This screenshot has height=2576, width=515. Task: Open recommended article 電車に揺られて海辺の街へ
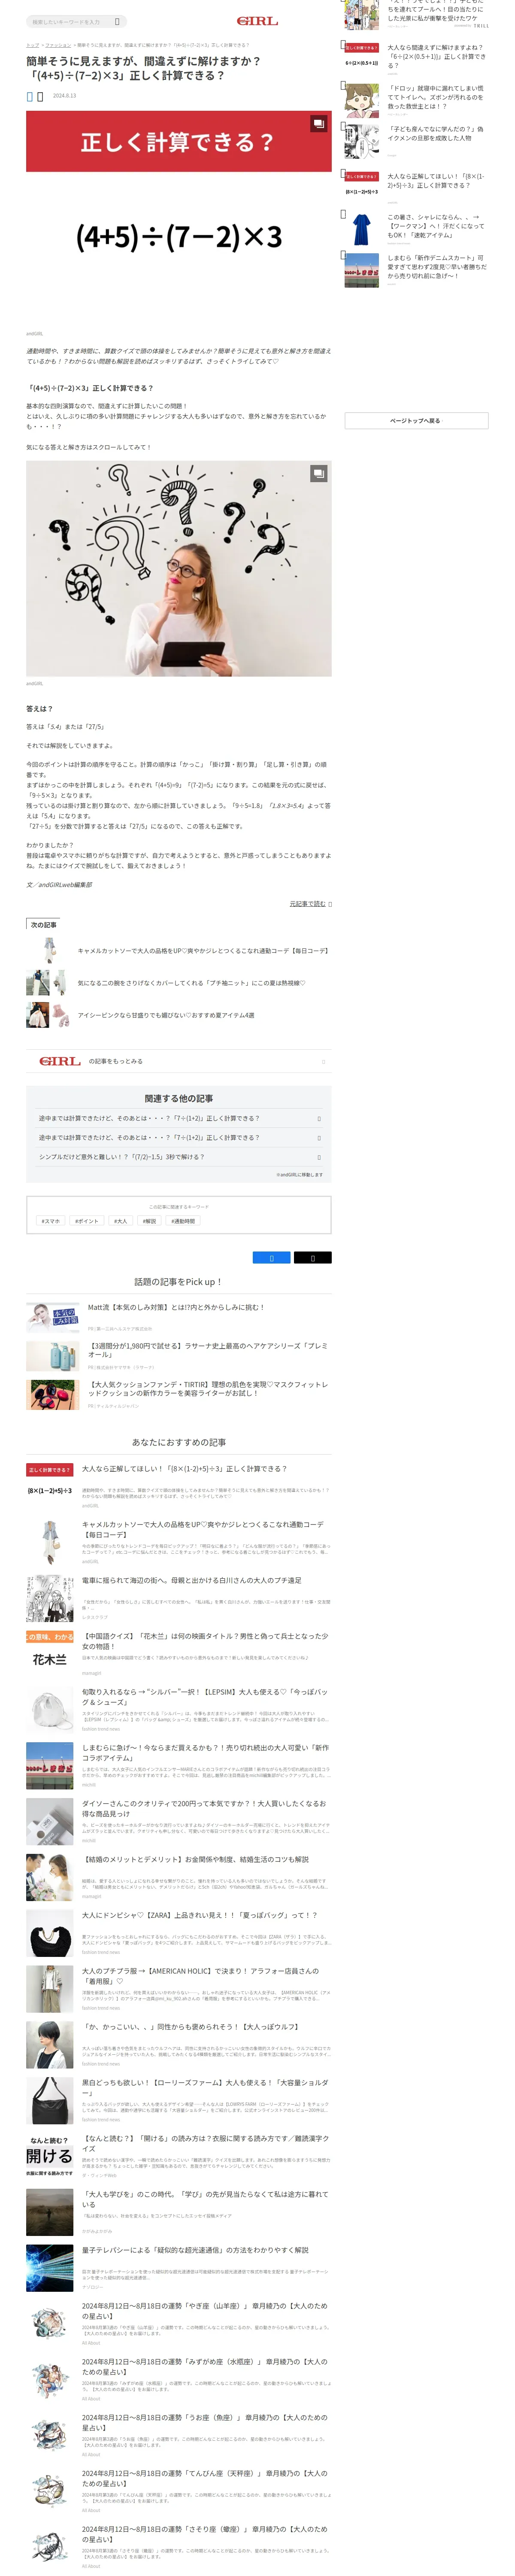[191, 1579]
